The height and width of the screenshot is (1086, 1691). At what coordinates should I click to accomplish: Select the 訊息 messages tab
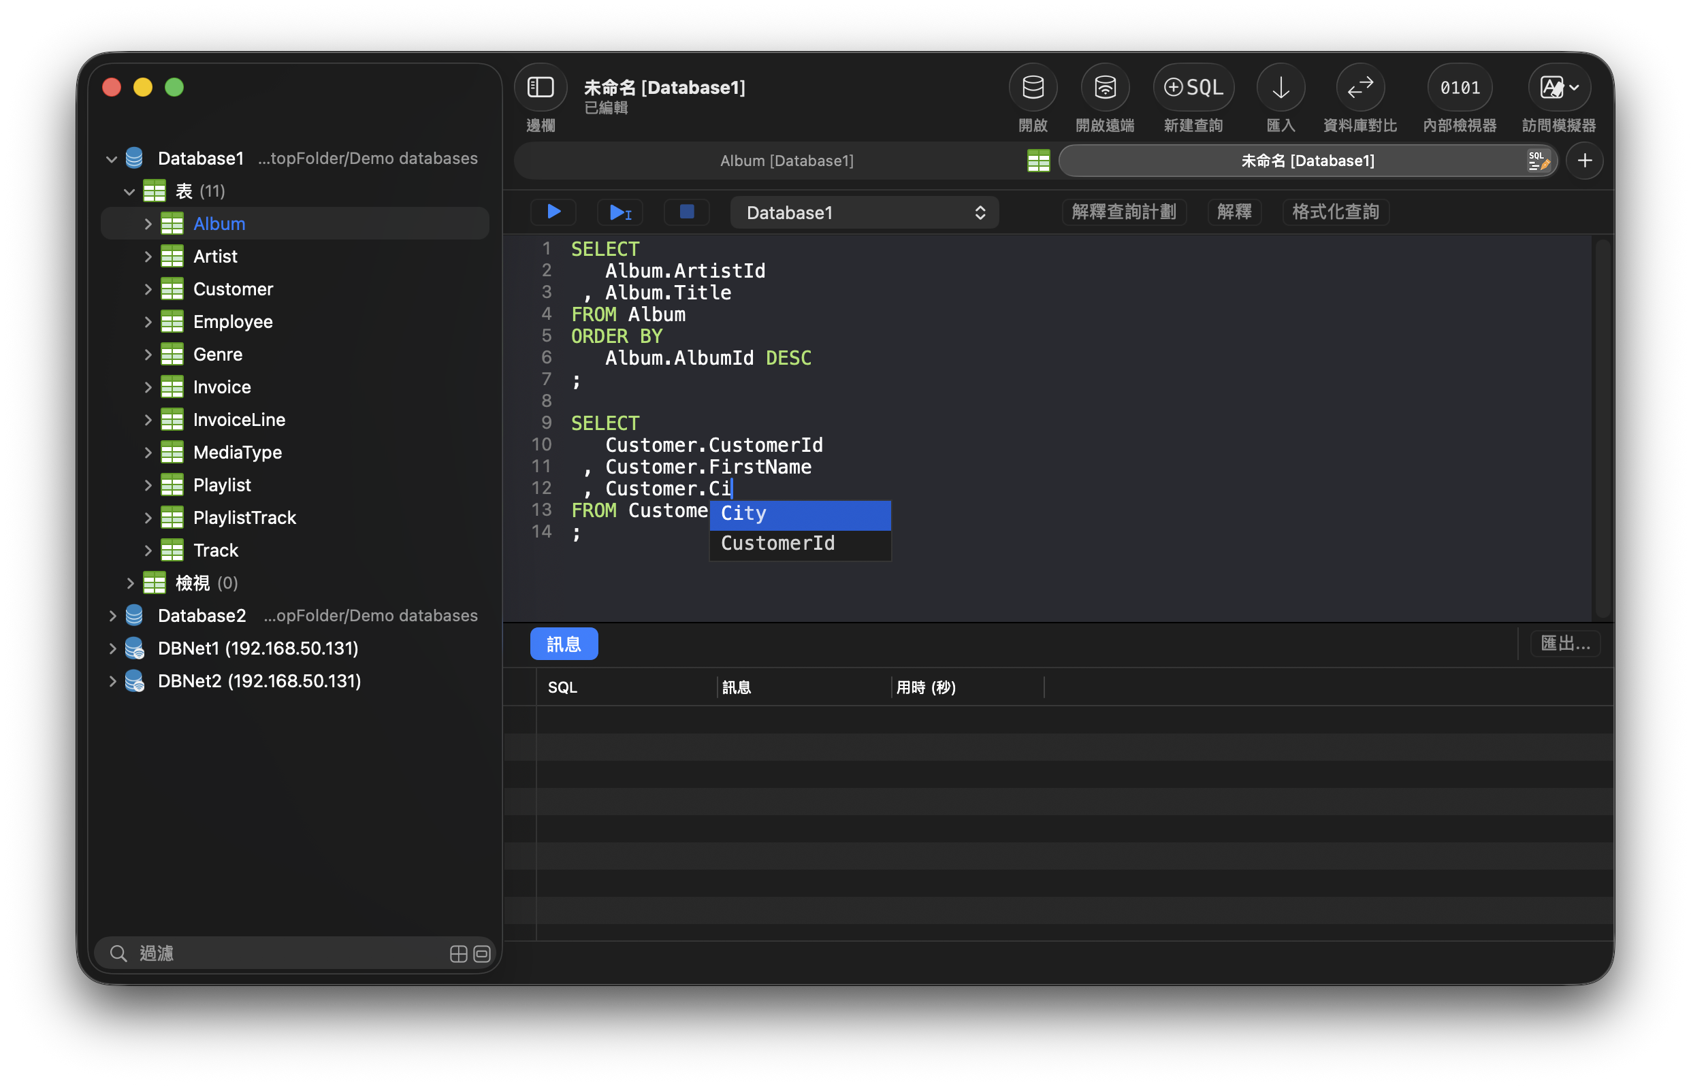point(564,644)
